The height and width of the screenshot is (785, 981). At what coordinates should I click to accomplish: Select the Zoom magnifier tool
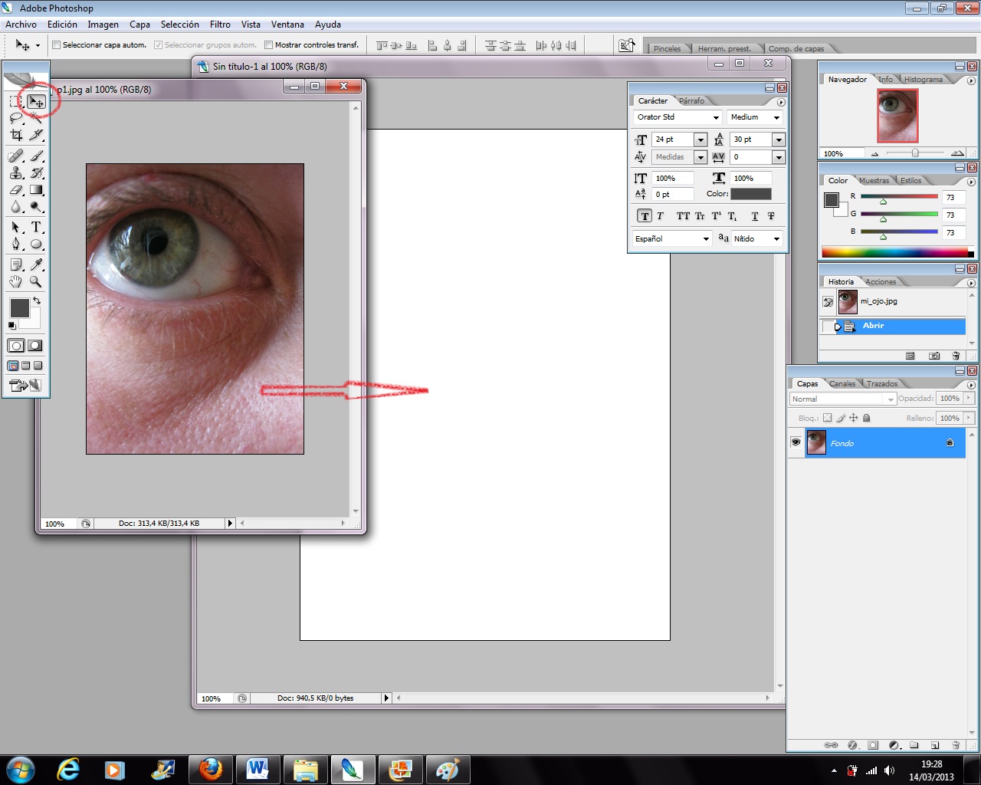[36, 281]
